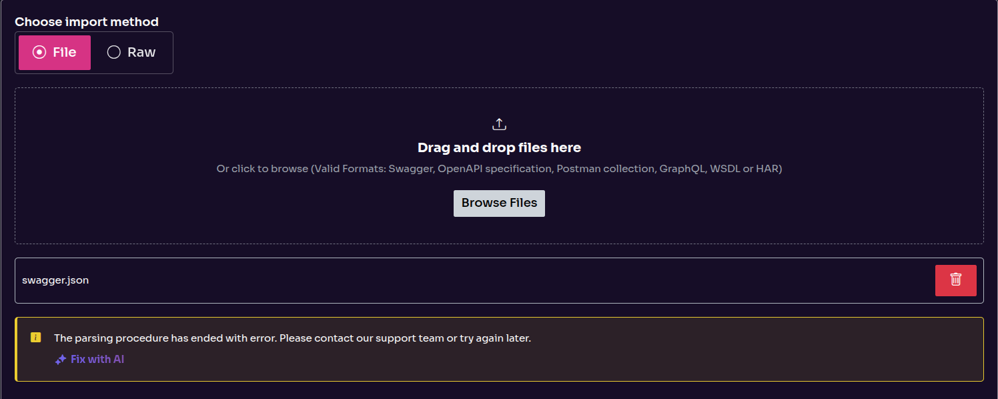This screenshot has height=399, width=998.
Task: Click the filled radio circle beside File
Action: coord(39,53)
